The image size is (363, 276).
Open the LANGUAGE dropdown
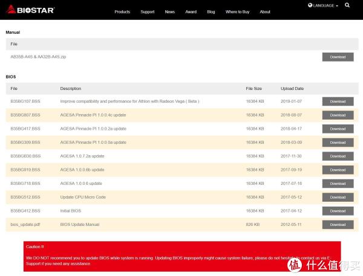pyautogui.click(x=323, y=5)
